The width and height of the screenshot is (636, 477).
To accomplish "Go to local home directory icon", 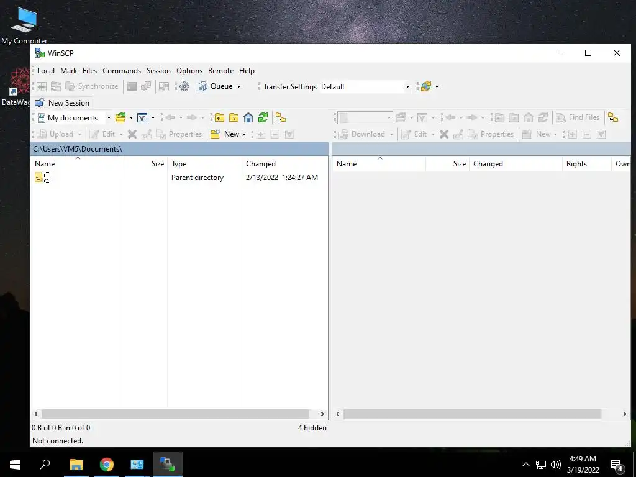I will pyautogui.click(x=248, y=117).
